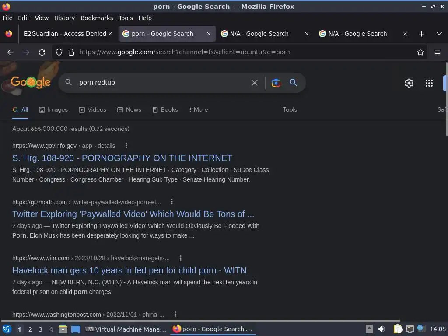The width and height of the screenshot is (448, 336).
Task: Open the Edit menu
Action: [x=24, y=18]
